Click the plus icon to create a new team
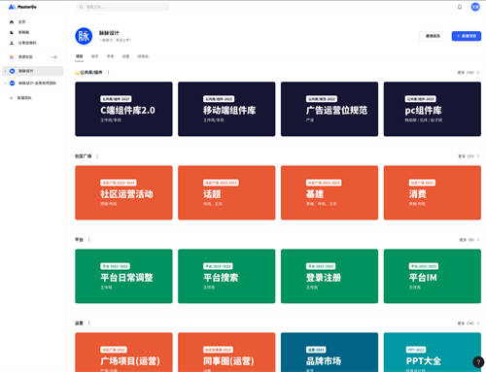This screenshot has height=372, width=486. (12, 98)
